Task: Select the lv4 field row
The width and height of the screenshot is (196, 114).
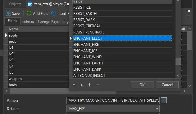Action: click(x=39, y=66)
